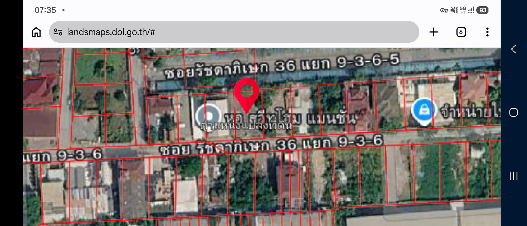Tap the battery 93 indicator
Screen dimensions: 527x226
pos(483,10)
